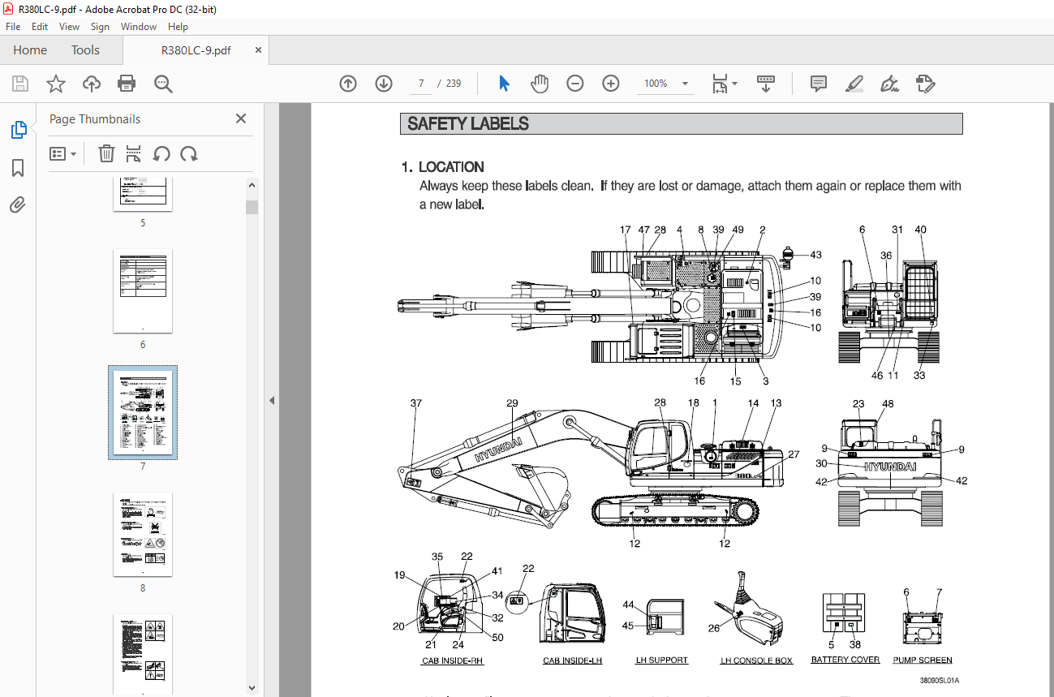This screenshot has width=1054, height=697.
Task: Click the PUMP SCREEN caption
Action: [923, 660]
